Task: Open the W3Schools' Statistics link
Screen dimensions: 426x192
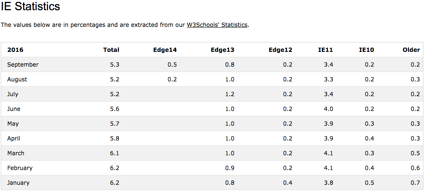Action: pos(217,25)
